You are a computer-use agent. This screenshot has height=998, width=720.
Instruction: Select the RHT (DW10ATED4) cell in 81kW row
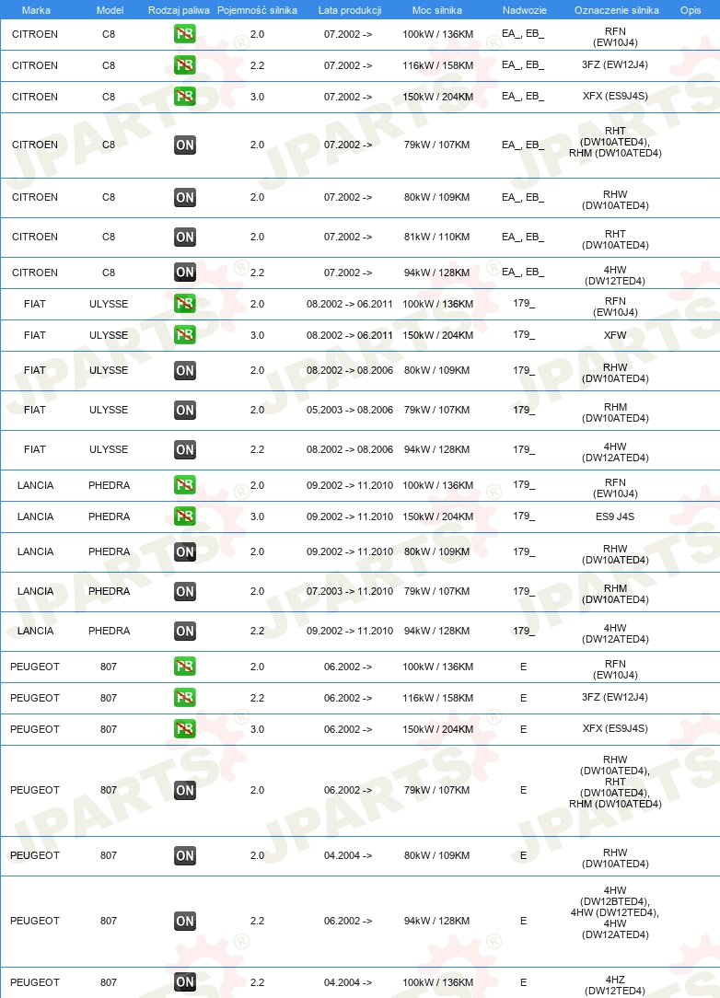615,239
